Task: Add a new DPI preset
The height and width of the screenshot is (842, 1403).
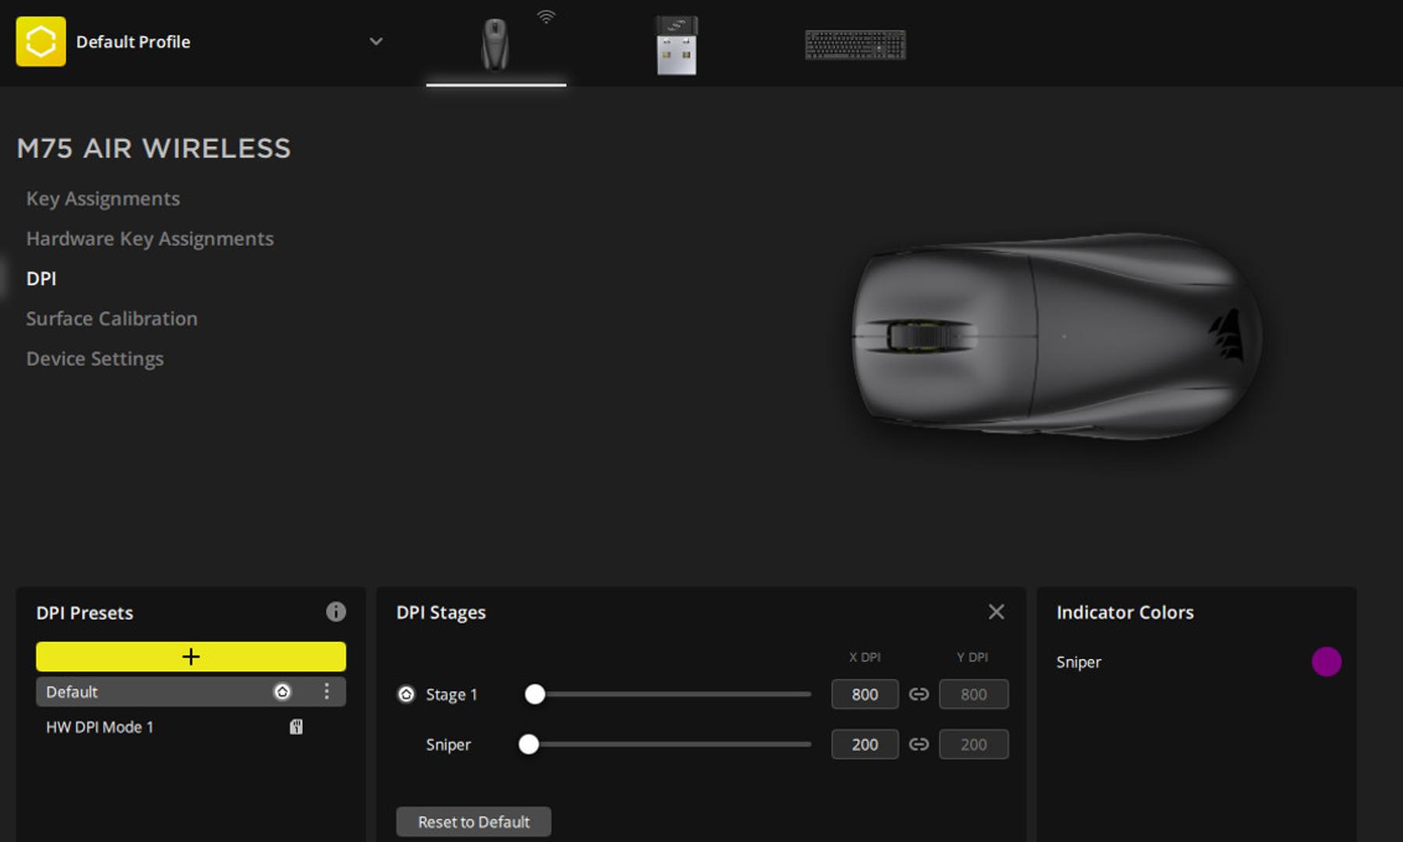Action: point(191,656)
